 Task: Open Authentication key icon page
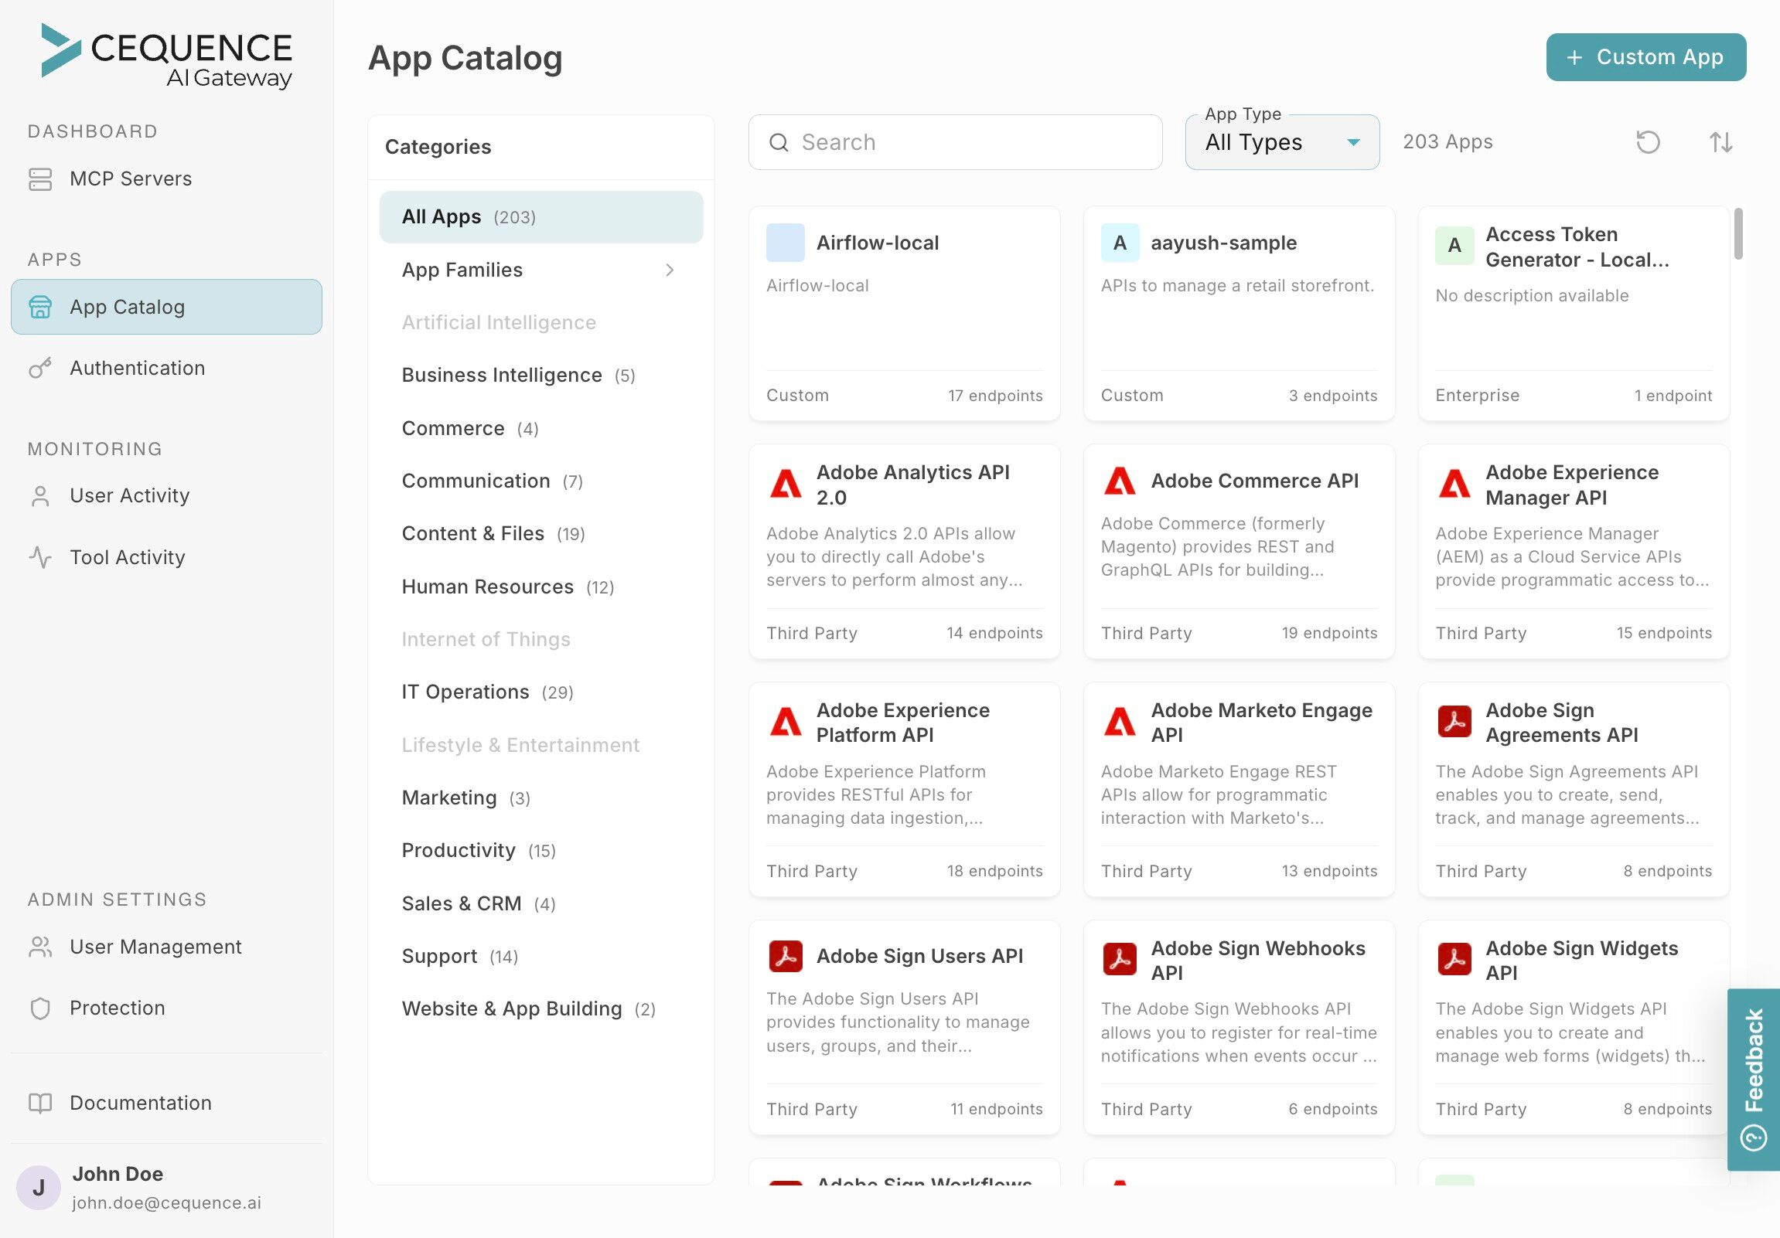pyautogui.click(x=136, y=368)
